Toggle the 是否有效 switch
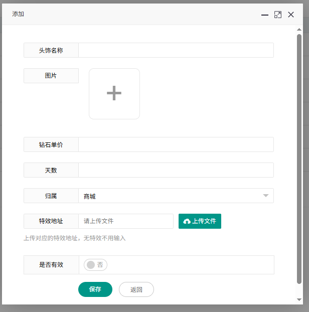 pyautogui.click(x=95, y=265)
